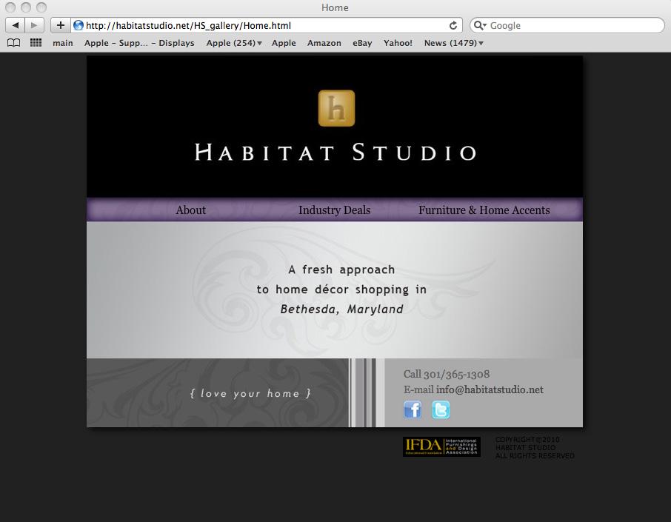
Task: Open the About navigation tab
Action: (190, 210)
